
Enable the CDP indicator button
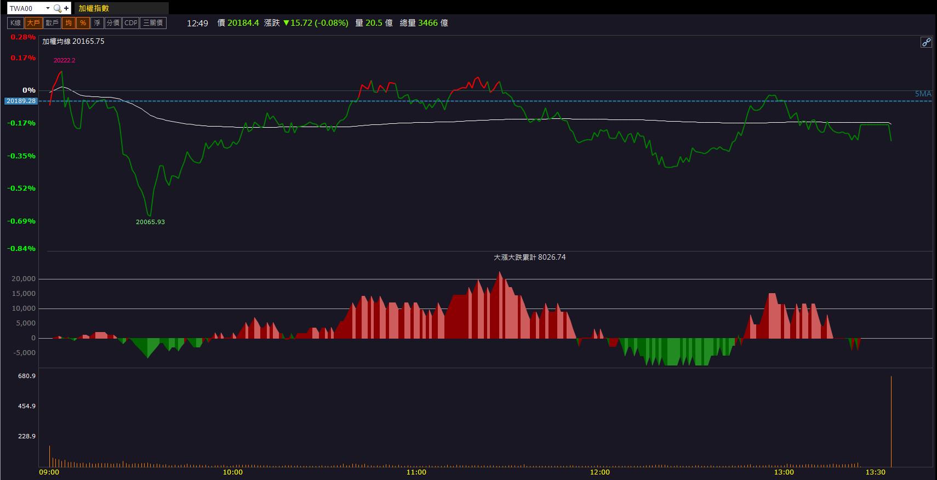(131, 23)
